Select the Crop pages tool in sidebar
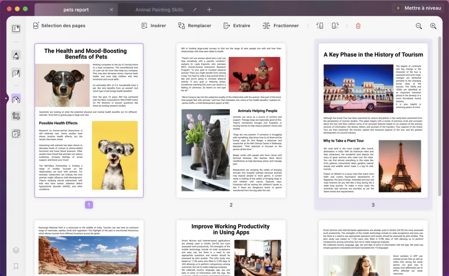 (16, 116)
